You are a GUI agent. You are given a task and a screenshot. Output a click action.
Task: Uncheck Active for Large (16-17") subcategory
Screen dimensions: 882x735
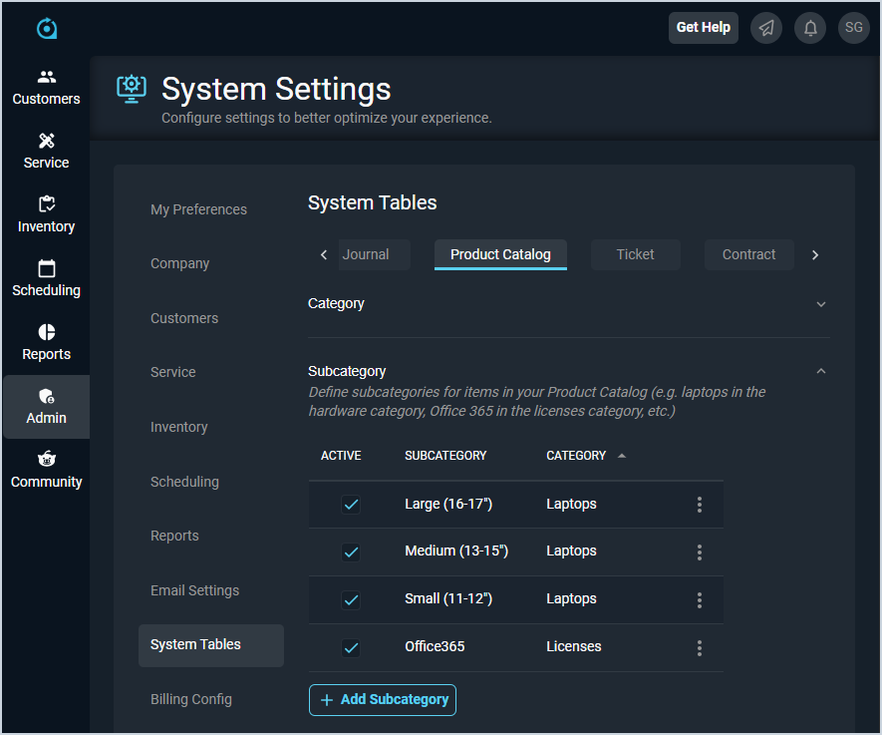(x=351, y=505)
